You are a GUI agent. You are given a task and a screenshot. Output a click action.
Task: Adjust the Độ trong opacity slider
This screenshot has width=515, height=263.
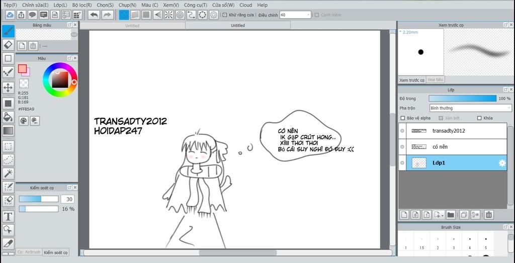pos(463,98)
